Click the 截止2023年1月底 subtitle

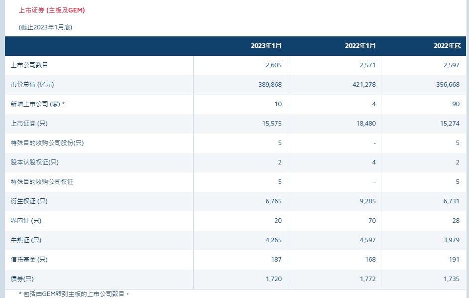pyautogui.click(x=45, y=27)
